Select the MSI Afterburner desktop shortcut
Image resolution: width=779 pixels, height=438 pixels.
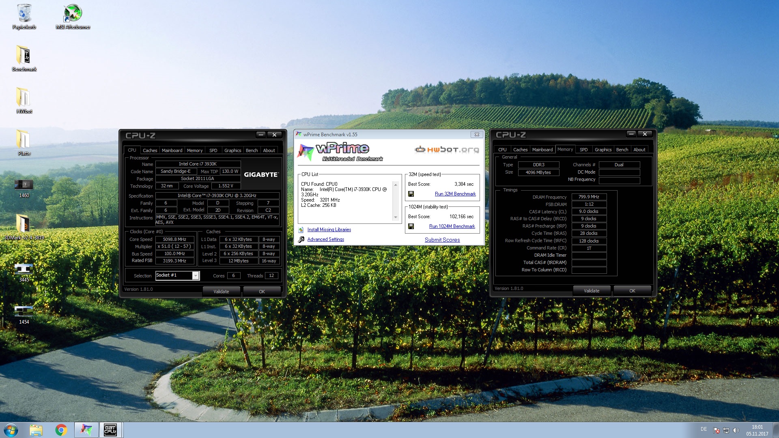(x=73, y=16)
